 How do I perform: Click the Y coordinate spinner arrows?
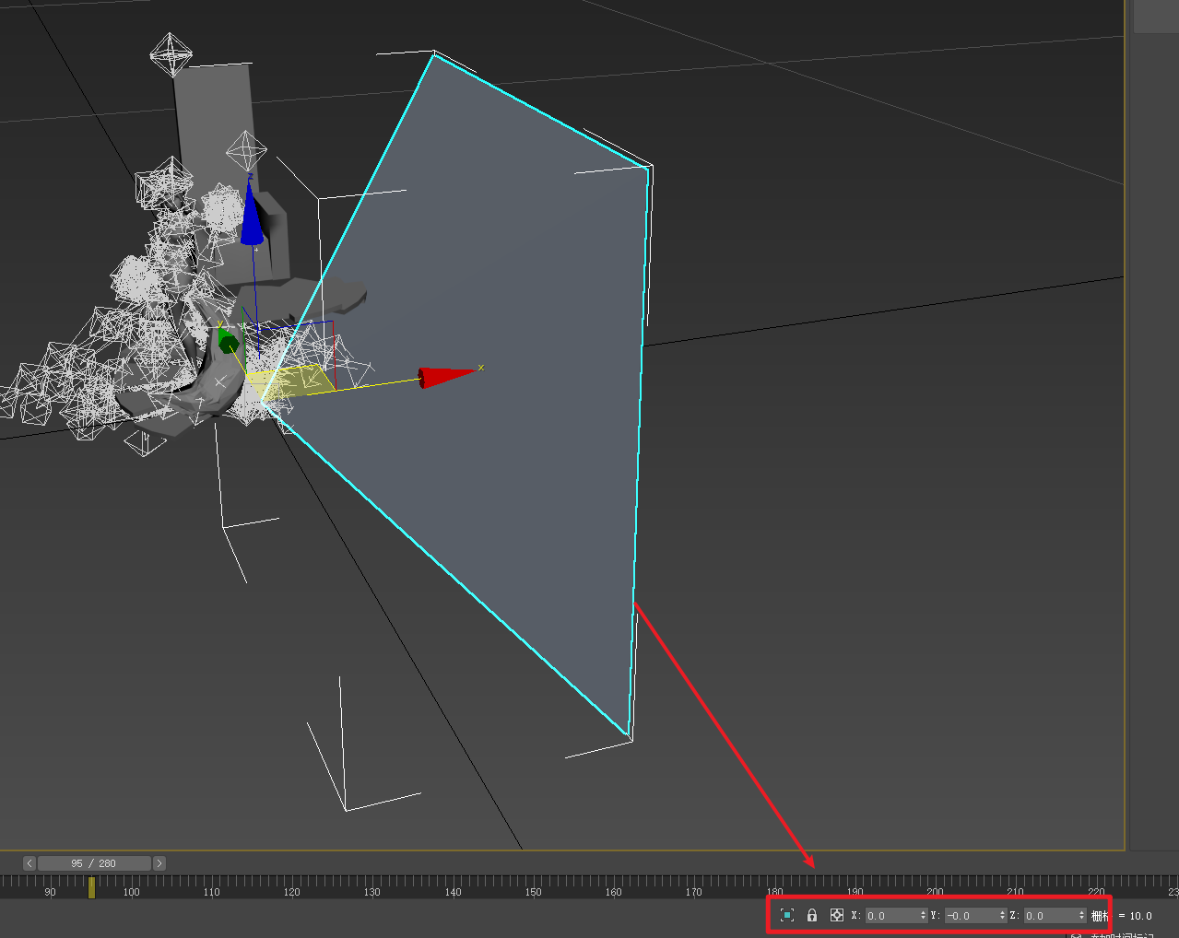click(1002, 916)
